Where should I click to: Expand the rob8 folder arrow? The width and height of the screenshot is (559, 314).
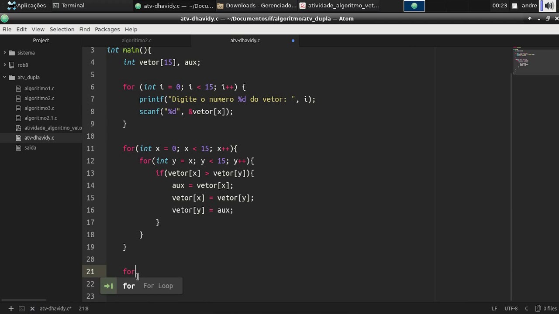pos(5,65)
